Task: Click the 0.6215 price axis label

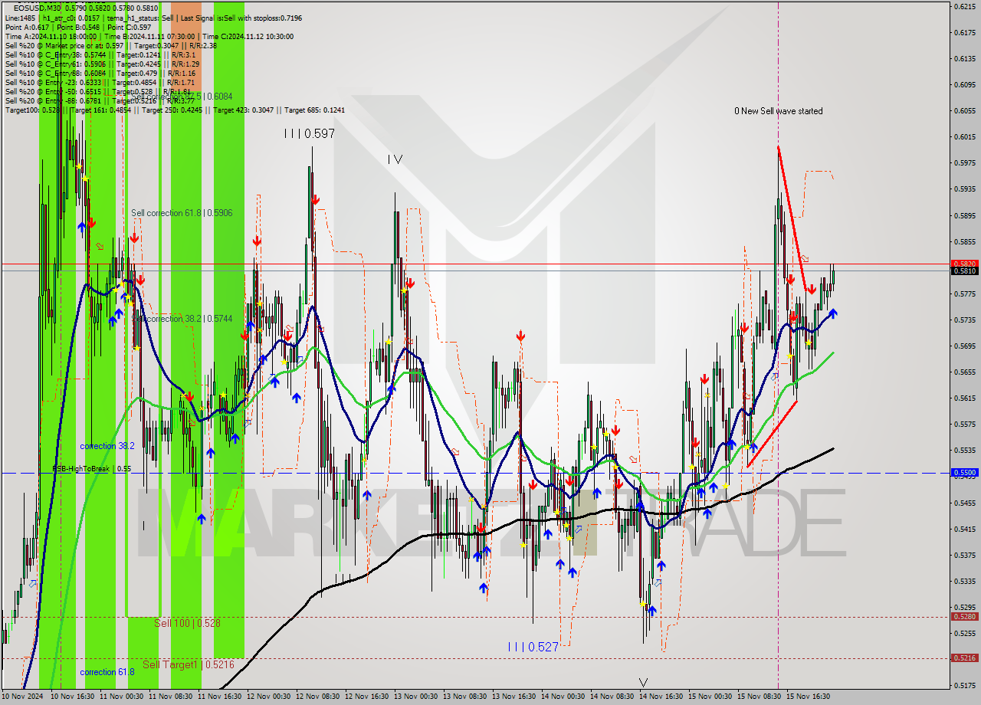Action: pyautogui.click(x=964, y=6)
